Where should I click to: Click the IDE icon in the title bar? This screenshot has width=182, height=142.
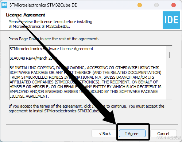[x=4, y=5]
